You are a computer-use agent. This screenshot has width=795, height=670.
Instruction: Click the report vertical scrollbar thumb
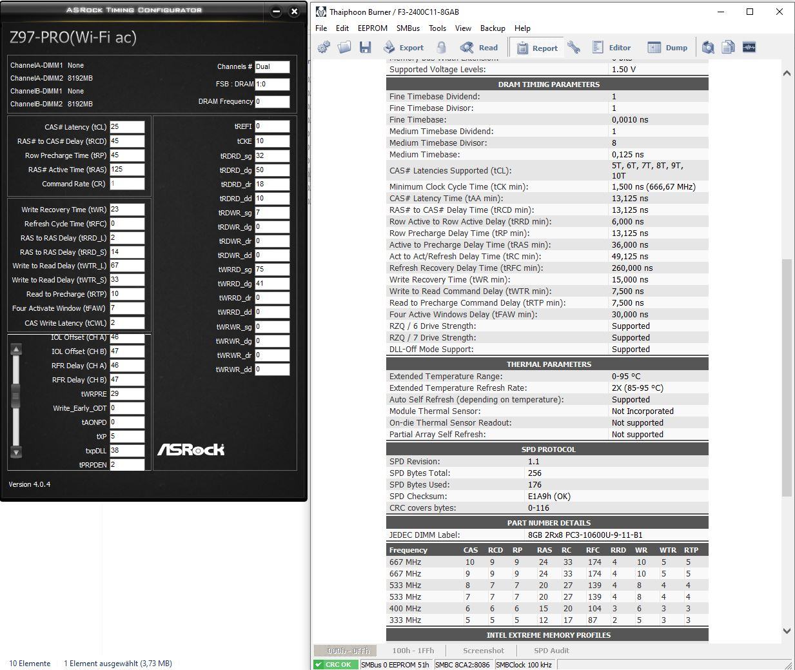787,377
